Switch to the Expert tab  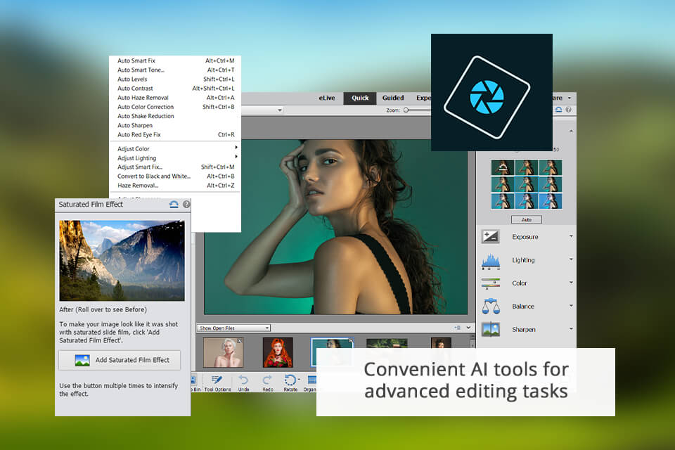(423, 98)
